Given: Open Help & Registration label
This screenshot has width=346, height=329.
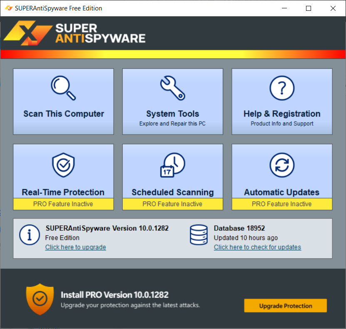Looking at the screenshot, I should [x=282, y=114].
